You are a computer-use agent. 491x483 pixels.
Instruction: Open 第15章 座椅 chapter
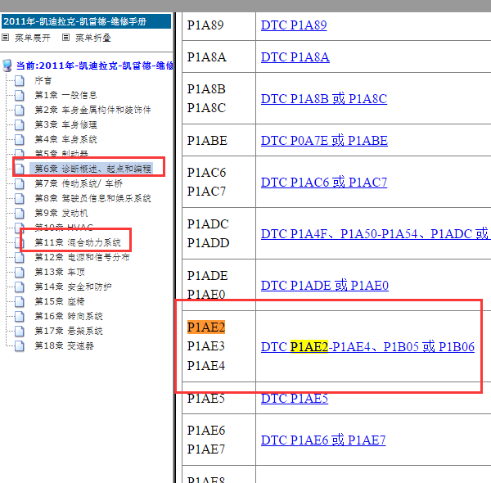click(60, 301)
